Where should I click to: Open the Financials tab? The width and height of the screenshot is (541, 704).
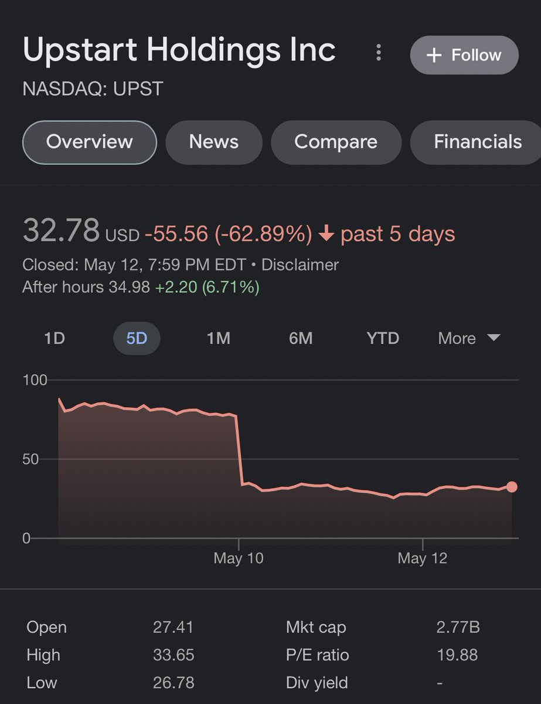tap(477, 142)
